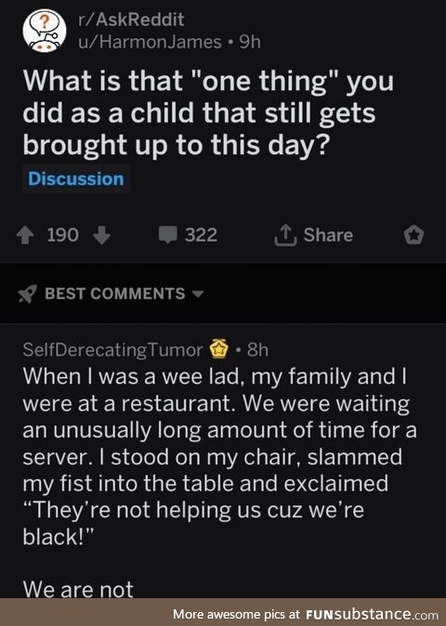
Task: Select the Discussion flair tag
Action: coord(76,179)
